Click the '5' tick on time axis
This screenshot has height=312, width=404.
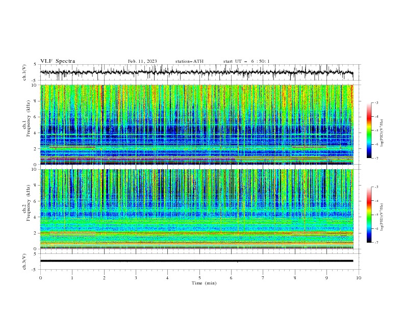click(199, 278)
